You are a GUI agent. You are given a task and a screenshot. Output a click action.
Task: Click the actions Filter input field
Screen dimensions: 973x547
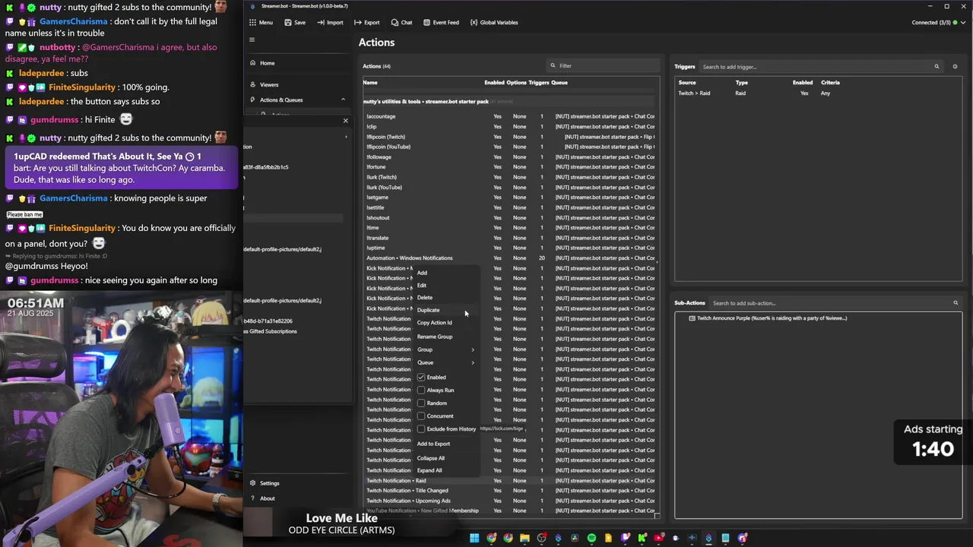[x=604, y=66]
